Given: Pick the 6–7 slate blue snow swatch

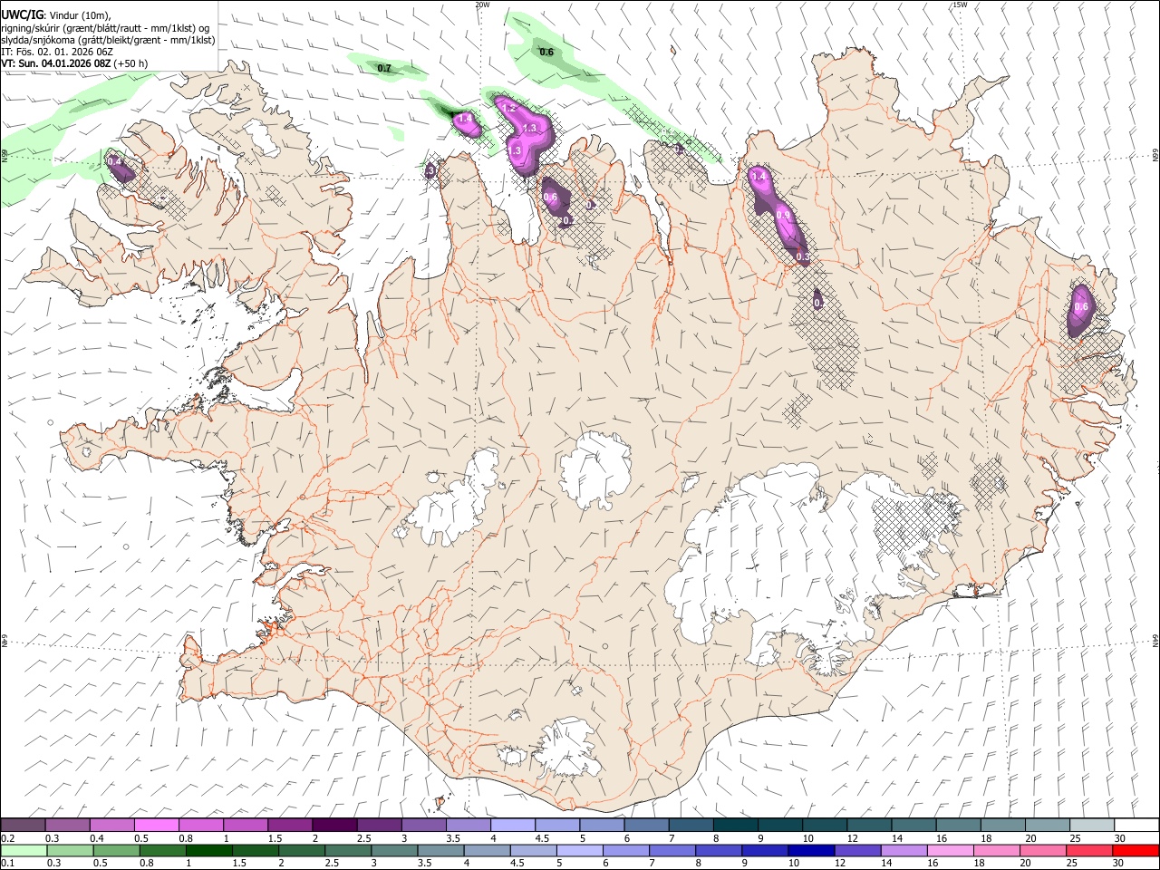Looking at the screenshot, I should coord(646,826).
